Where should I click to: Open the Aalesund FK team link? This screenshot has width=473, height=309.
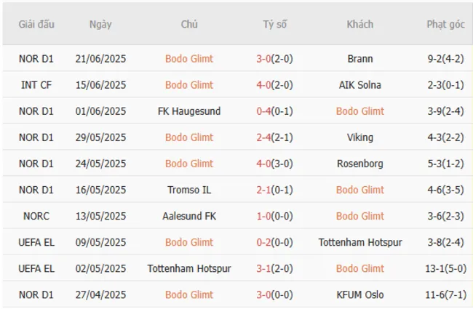point(189,216)
